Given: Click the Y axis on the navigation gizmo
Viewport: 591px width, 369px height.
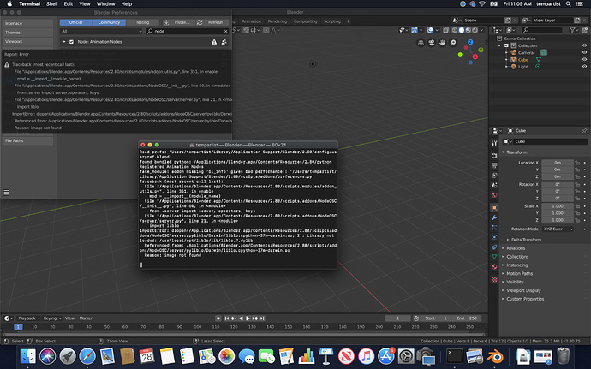Looking at the screenshot, I should [481, 50].
